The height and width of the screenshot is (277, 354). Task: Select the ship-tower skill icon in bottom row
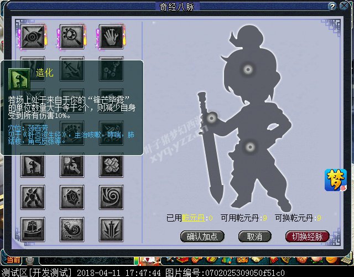coord(33,229)
